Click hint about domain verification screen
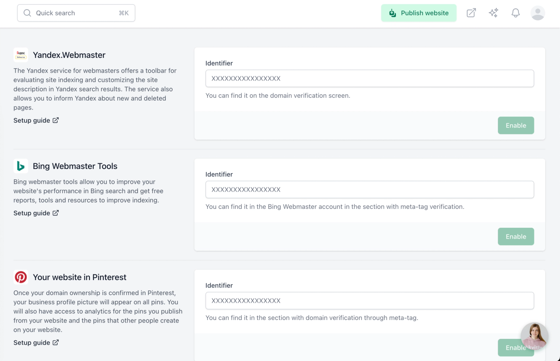The width and height of the screenshot is (560, 361). (x=278, y=95)
